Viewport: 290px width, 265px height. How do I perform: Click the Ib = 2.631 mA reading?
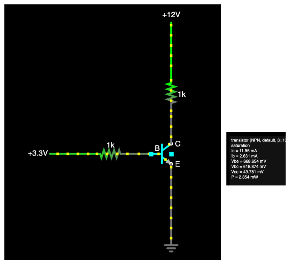pyautogui.click(x=244, y=156)
